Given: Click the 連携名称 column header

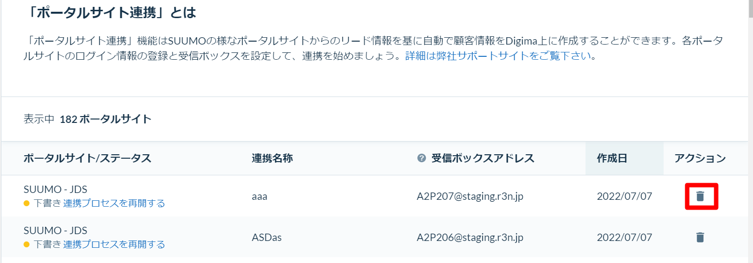Looking at the screenshot, I should click(273, 158).
